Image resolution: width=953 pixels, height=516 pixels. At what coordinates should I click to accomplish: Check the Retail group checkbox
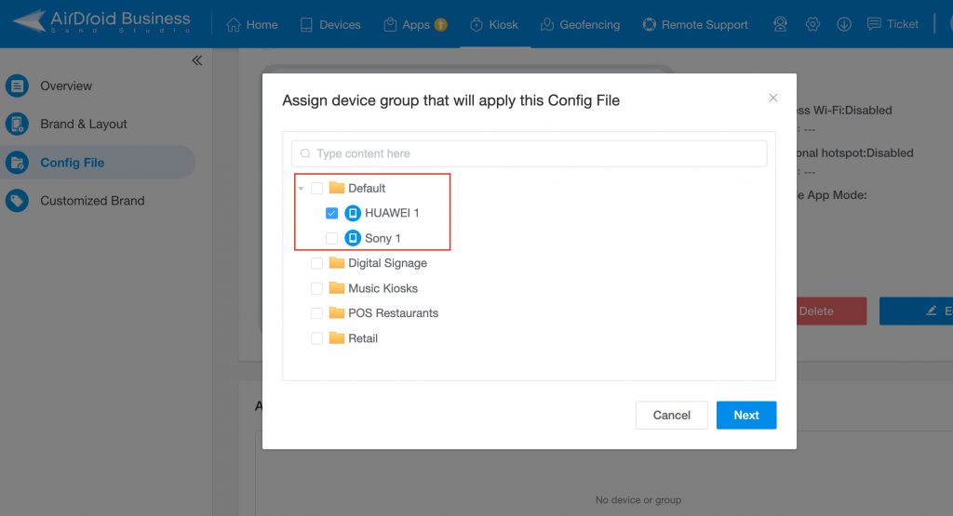[x=316, y=338]
